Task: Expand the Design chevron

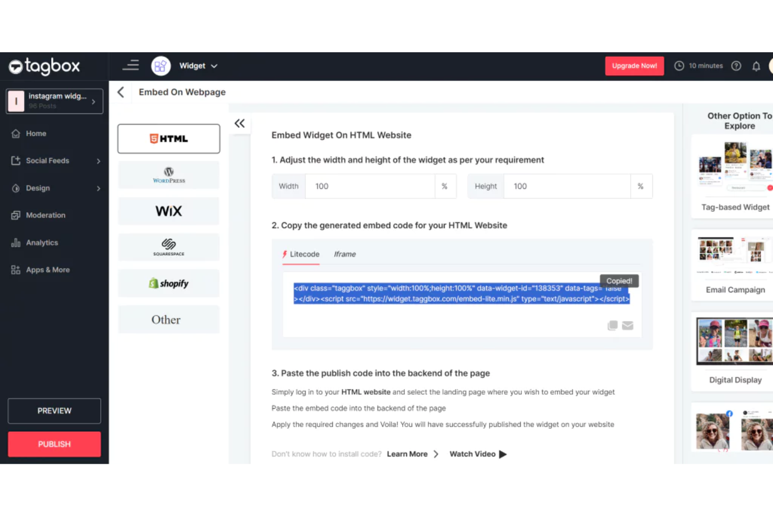Action: pyautogui.click(x=98, y=188)
